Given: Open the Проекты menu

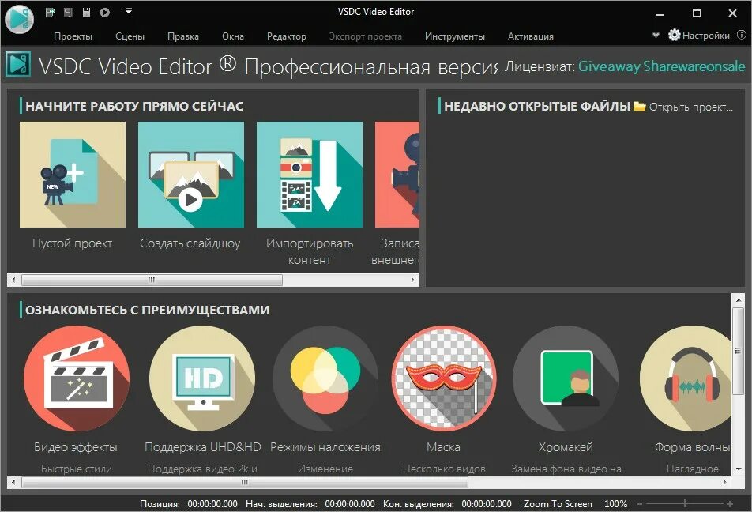Looking at the screenshot, I should click(x=73, y=36).
